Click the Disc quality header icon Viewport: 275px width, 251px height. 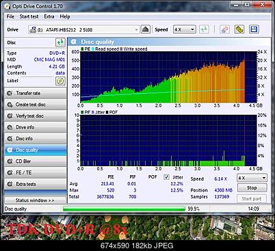click(x=74, y=42)
